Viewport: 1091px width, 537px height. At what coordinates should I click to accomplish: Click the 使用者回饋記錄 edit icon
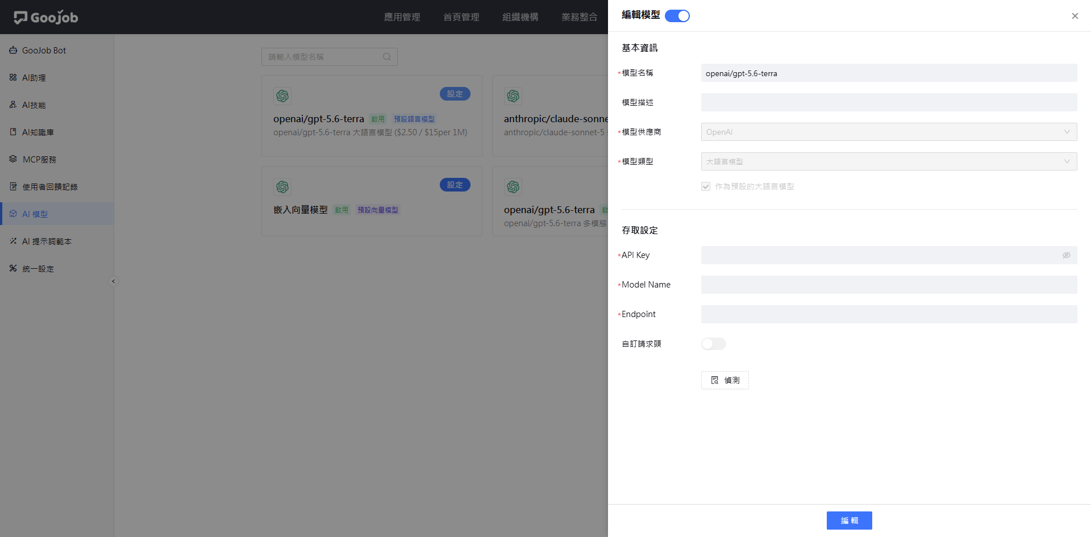(x=13, y=186)
